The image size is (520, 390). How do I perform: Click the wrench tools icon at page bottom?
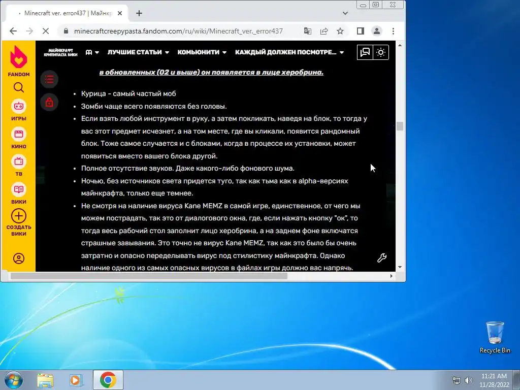click(382, 258)
